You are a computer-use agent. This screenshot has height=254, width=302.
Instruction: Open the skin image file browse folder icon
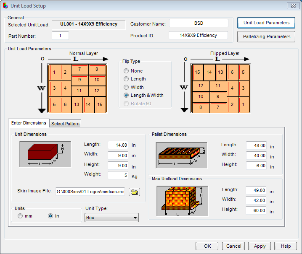point(134,192)
